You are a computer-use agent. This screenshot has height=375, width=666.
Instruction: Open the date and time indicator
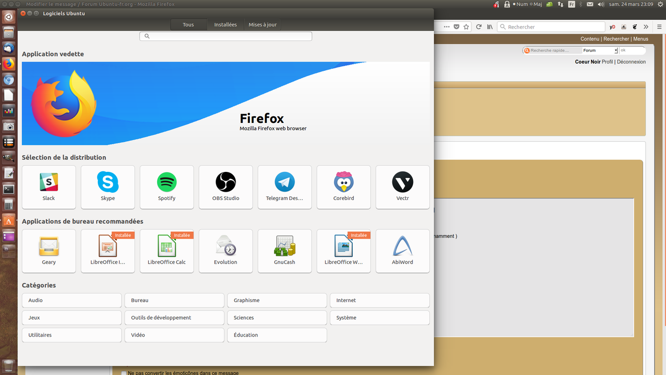click(631, 4)
